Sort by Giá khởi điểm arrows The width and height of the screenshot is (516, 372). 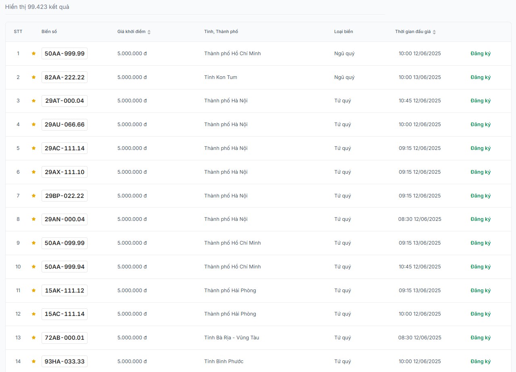click(149, 32)
